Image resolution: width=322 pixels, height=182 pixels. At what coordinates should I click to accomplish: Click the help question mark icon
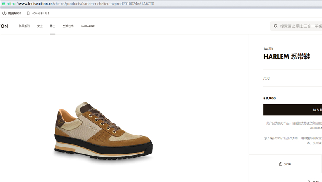4,13
